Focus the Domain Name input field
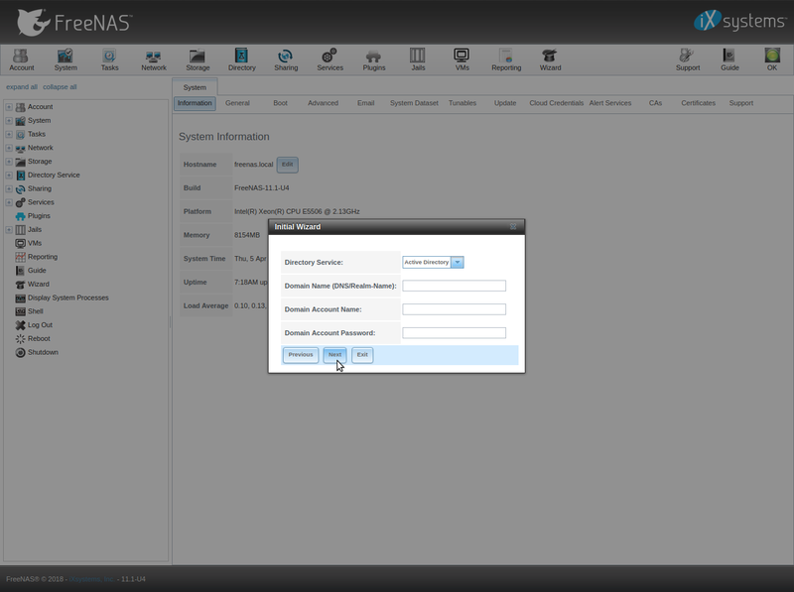 coord(454,286)
